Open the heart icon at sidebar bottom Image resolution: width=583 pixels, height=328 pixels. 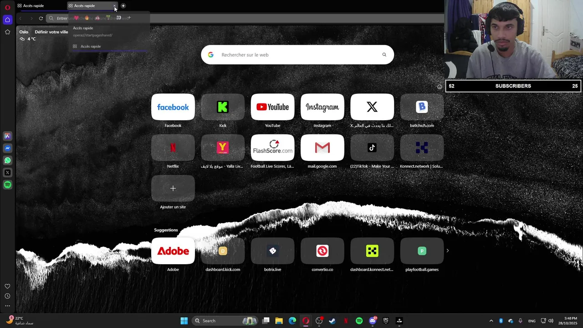7,286
